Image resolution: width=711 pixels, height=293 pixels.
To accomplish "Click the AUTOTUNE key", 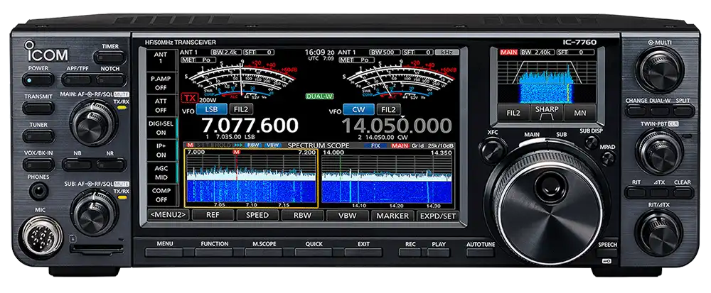I will click(480, 252).
